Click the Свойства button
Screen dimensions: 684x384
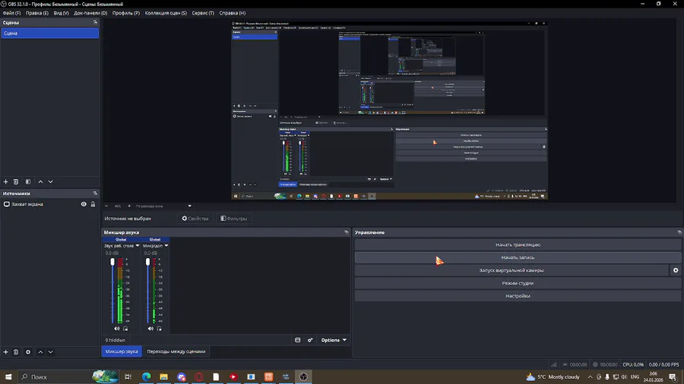pos(195,219)
